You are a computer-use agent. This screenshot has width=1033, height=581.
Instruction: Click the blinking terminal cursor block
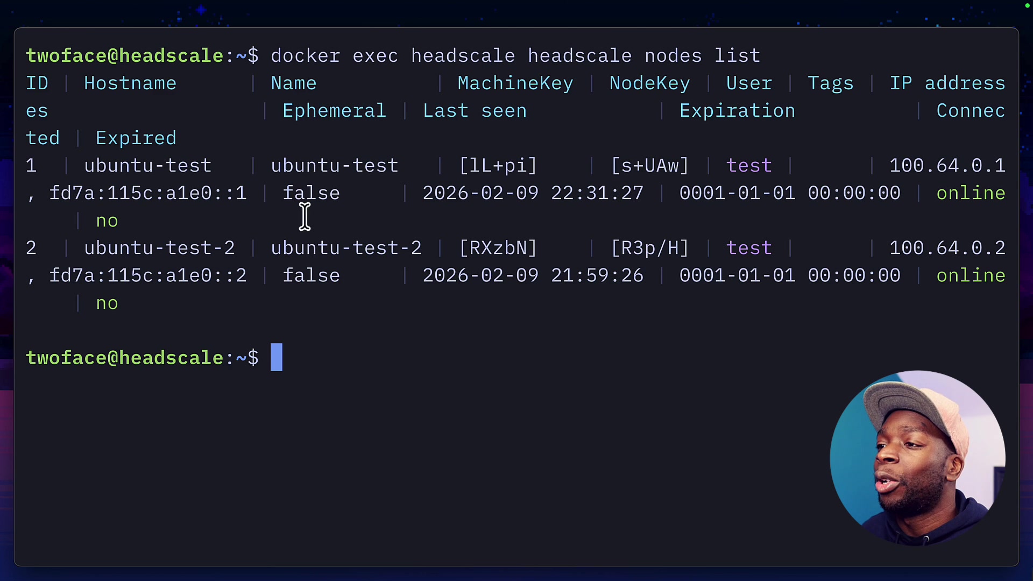[x=276, y=358]
